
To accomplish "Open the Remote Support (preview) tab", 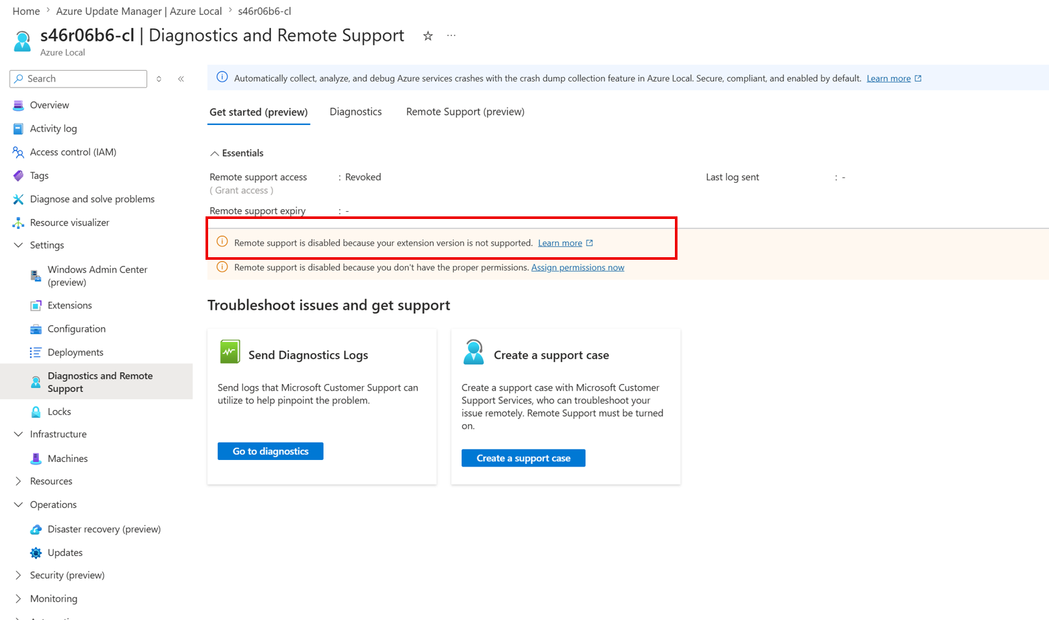I will click(x=466, y=111).
